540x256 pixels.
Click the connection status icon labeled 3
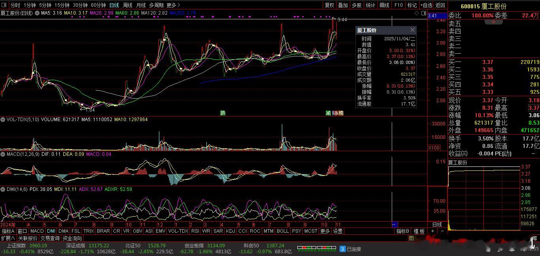[x=343, y=249]
